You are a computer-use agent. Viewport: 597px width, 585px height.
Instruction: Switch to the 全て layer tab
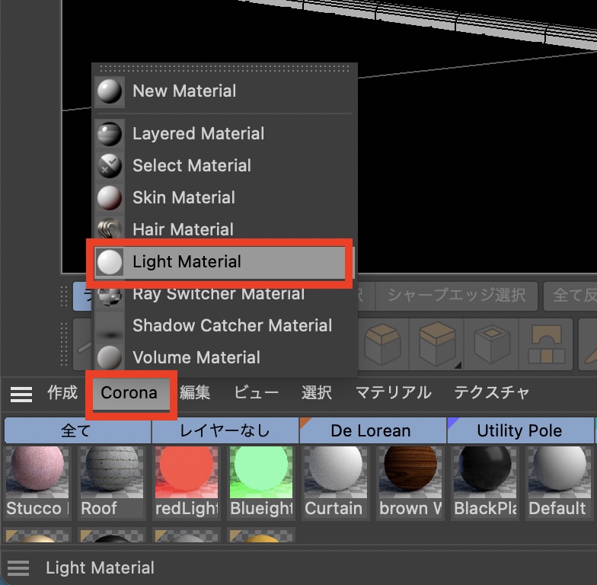pos(78,431)
